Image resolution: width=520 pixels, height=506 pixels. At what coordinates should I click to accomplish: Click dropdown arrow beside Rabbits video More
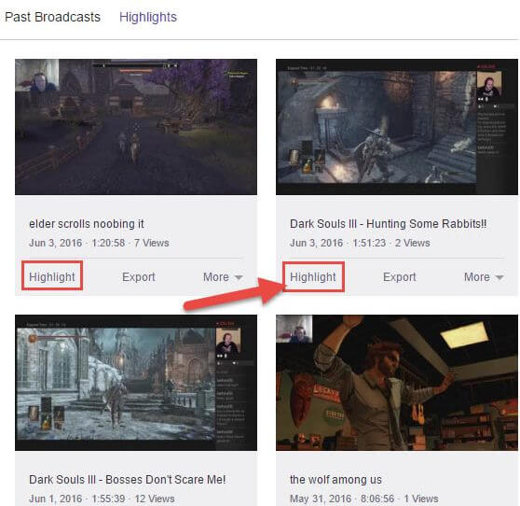(x=499, y=277)
